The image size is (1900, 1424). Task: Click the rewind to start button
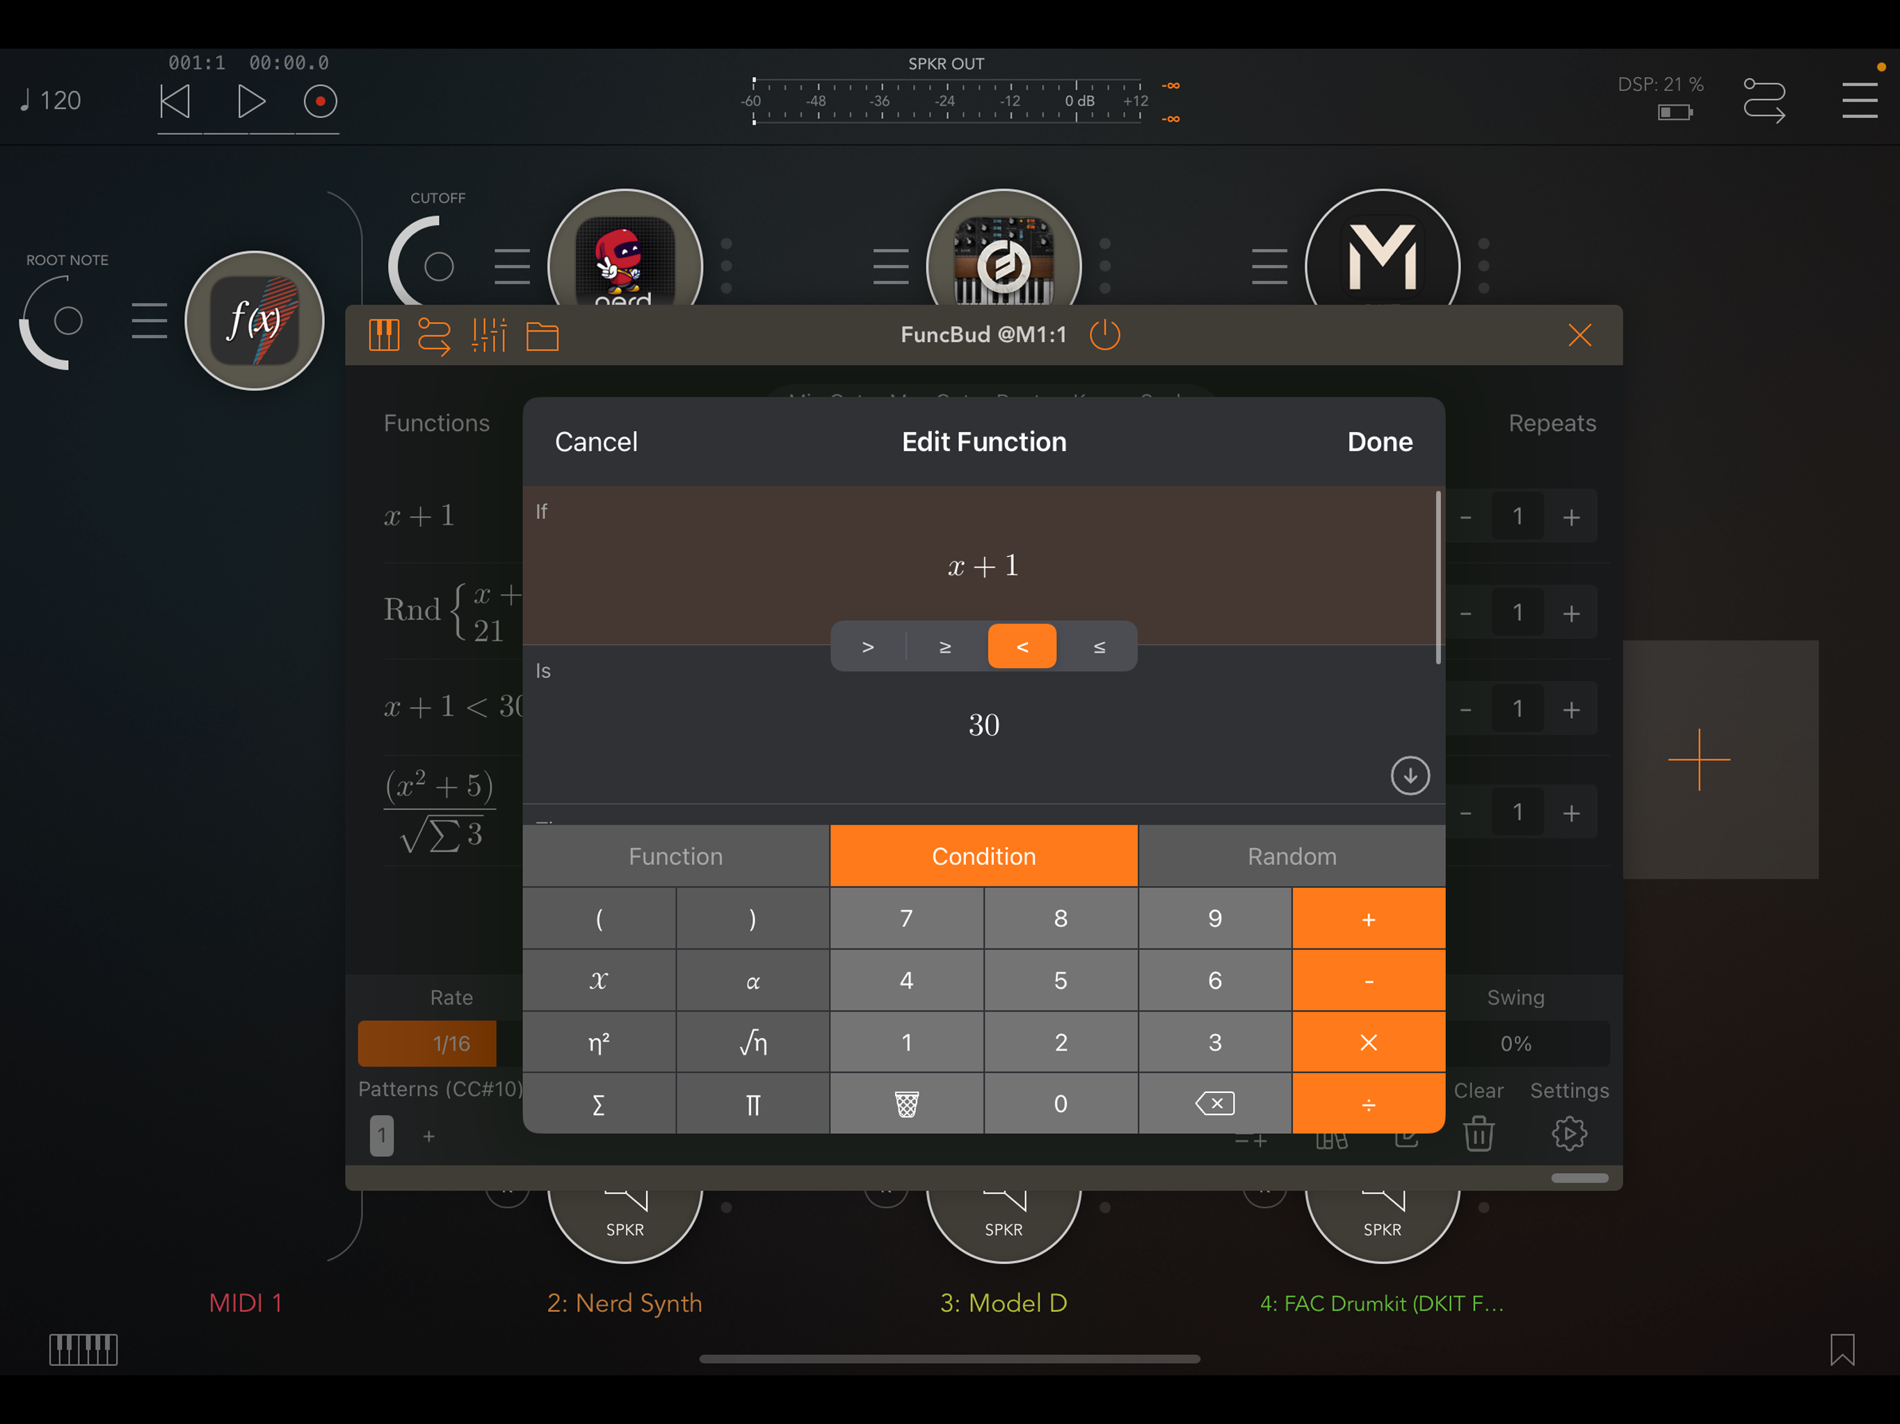click(175, 102)
